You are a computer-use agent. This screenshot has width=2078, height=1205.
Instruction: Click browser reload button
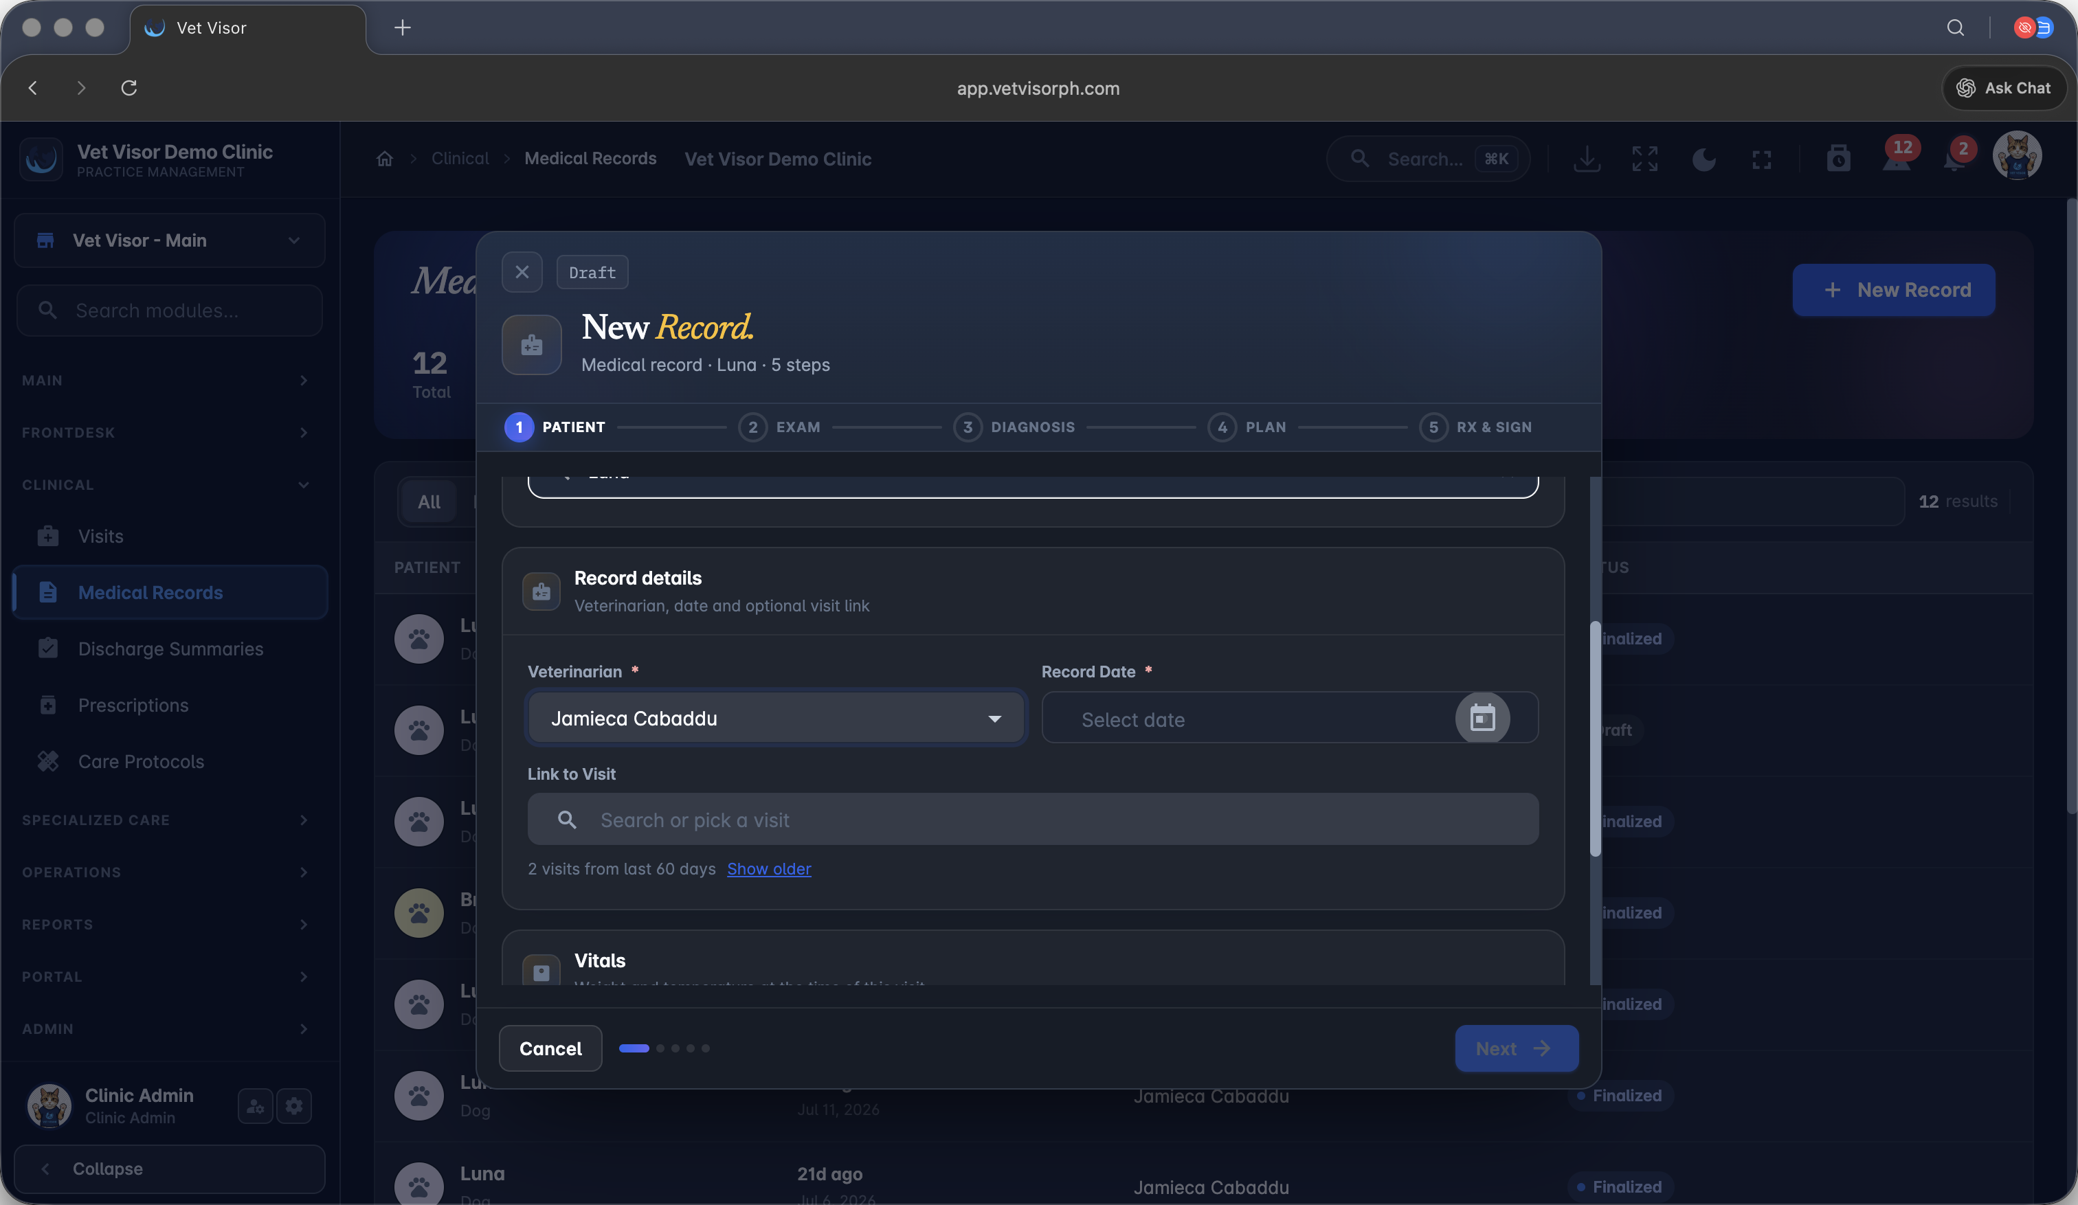tap(129, 87)
